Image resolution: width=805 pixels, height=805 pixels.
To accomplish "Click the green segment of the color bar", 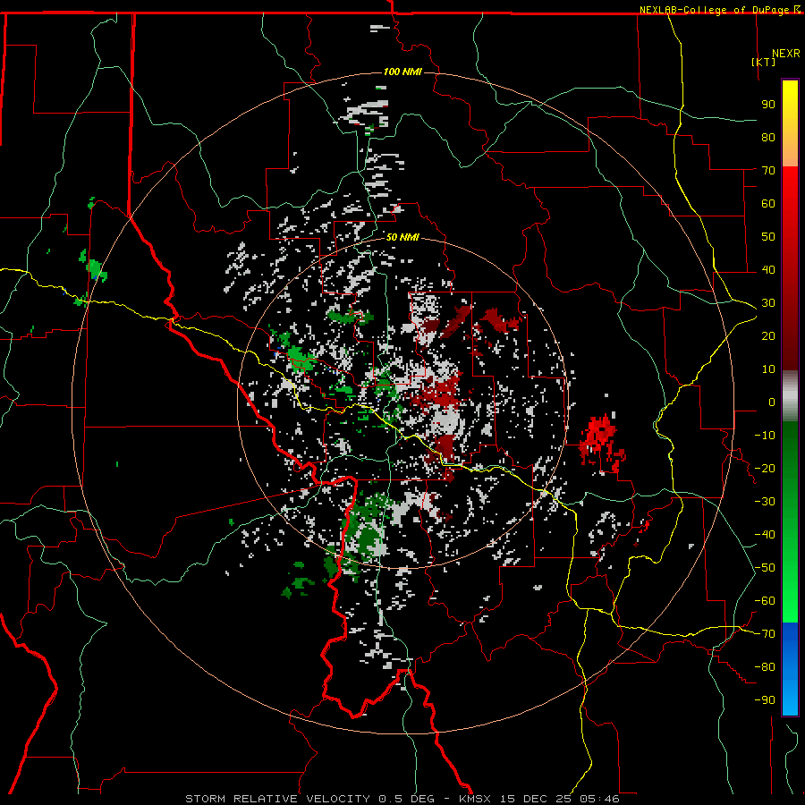I will point(790,521).
